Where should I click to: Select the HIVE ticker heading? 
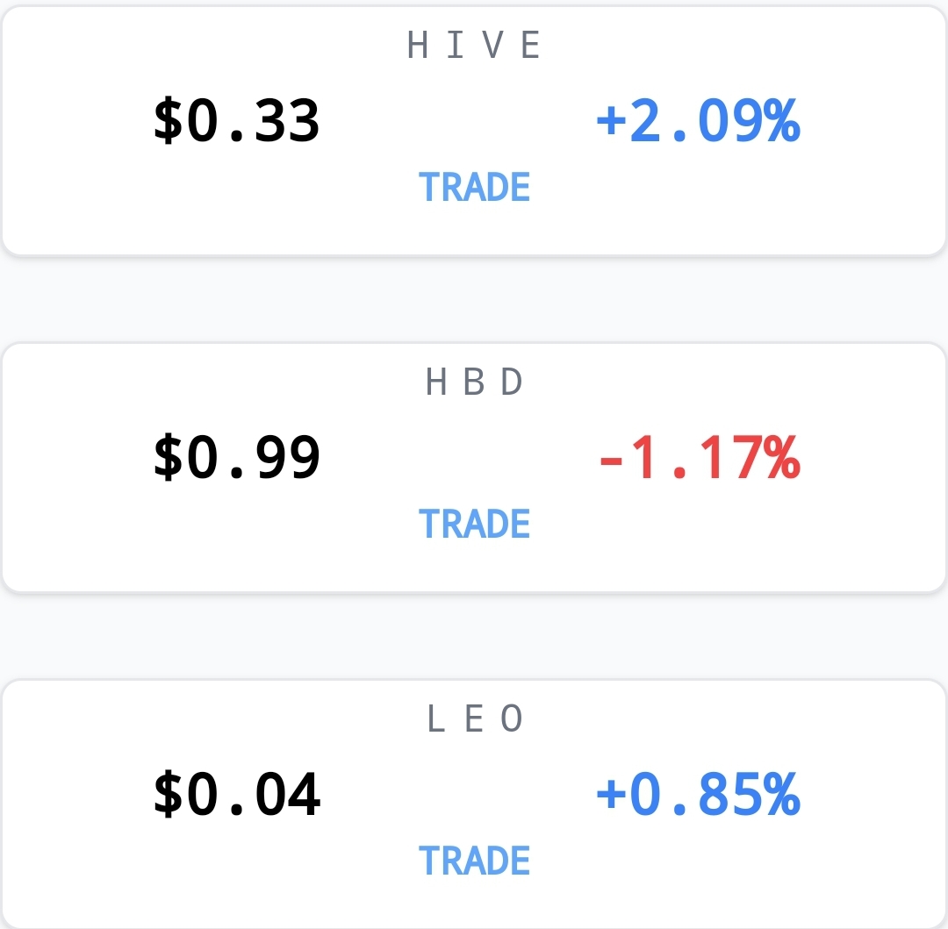click(x=474, y=45)
